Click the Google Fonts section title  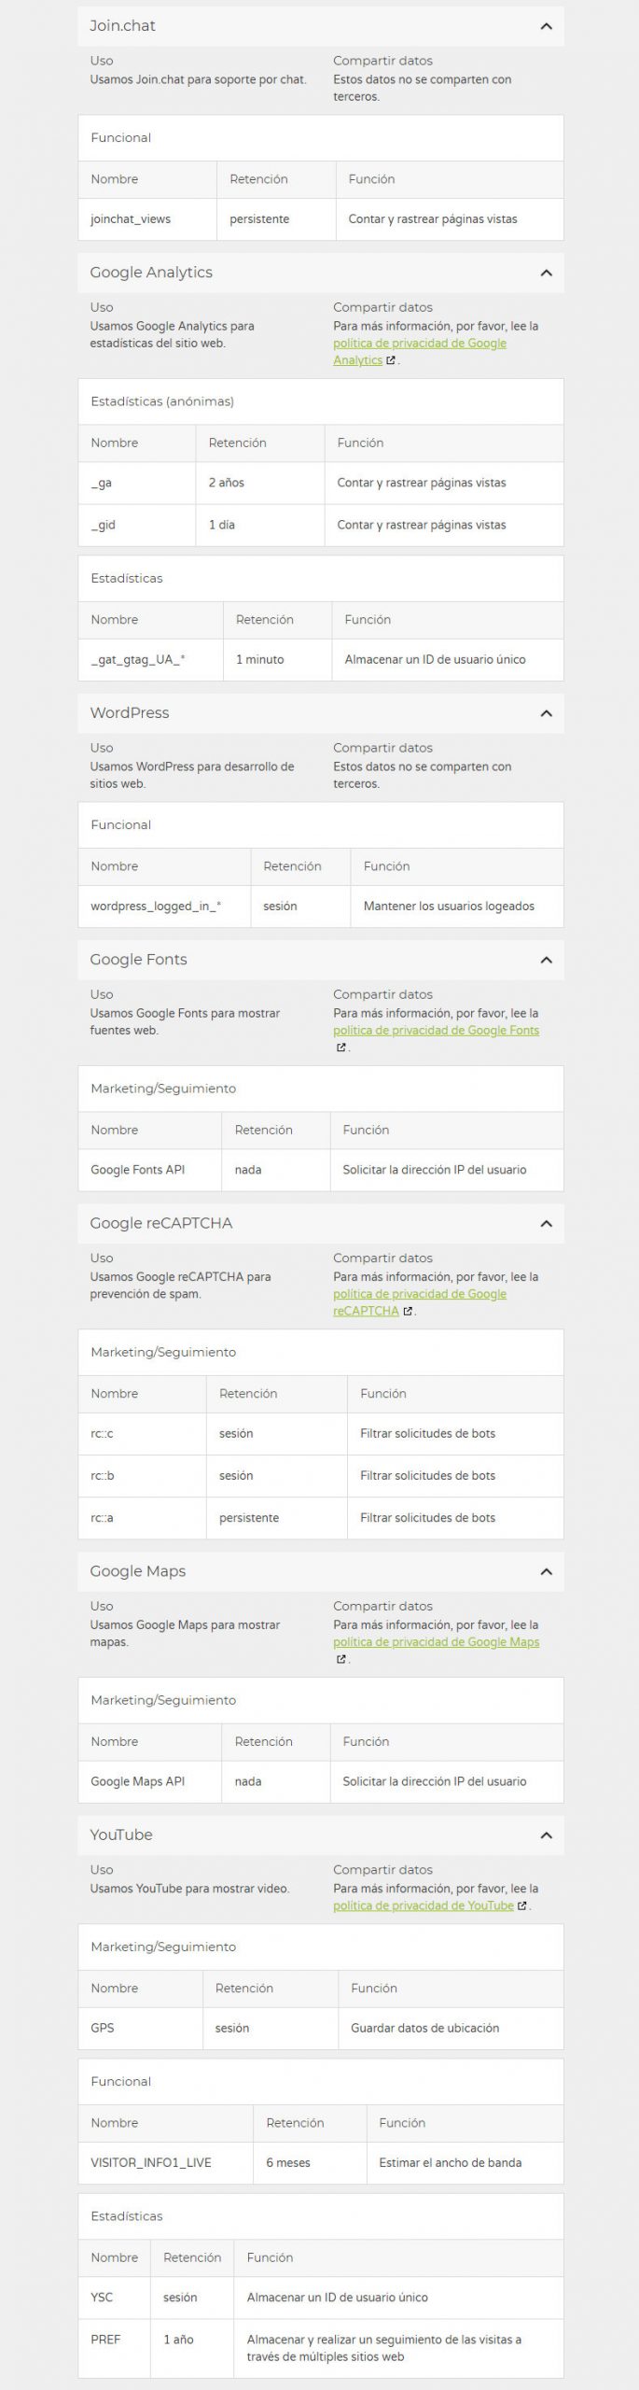pyautogui.click(x=138, y=960)
